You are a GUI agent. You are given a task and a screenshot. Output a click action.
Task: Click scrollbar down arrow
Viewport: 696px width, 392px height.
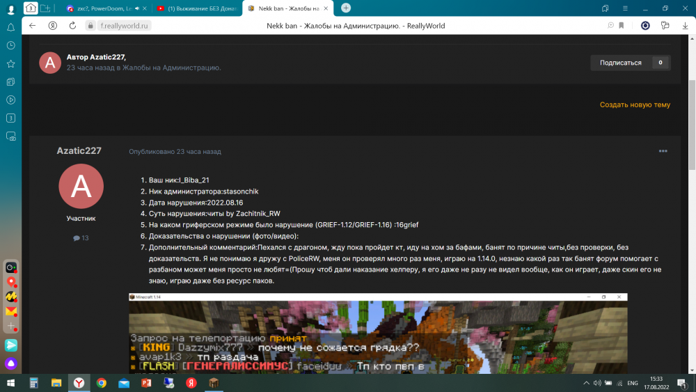point(692,370)
